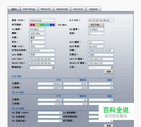Click LAN received packets value 1191

click(75, 84)
